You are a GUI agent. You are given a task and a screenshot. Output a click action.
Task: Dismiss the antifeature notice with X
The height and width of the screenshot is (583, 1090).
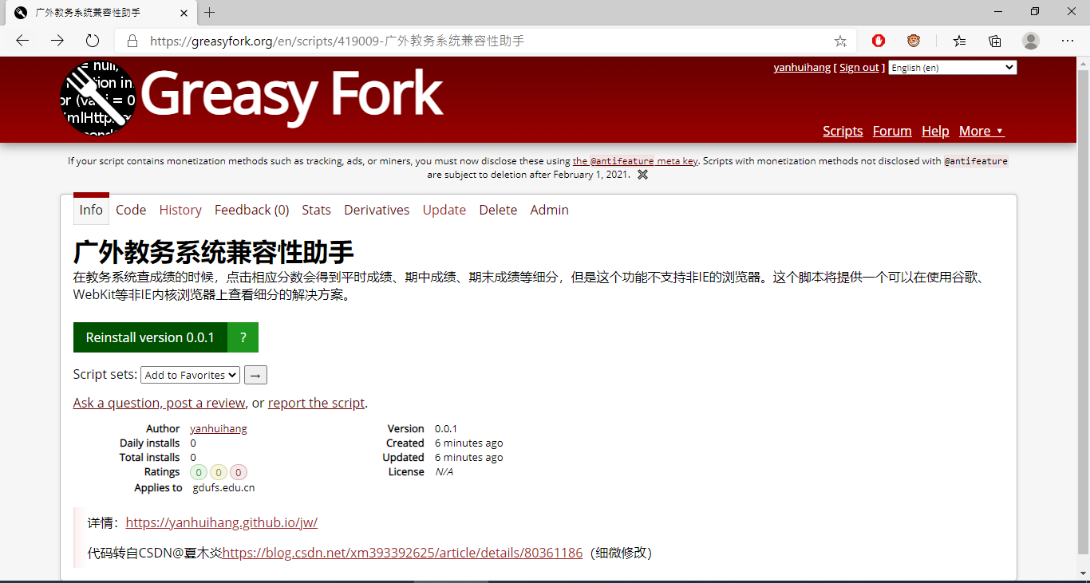642,175
